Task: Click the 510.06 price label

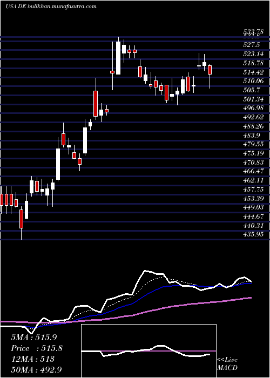Action: pos(253,81)
